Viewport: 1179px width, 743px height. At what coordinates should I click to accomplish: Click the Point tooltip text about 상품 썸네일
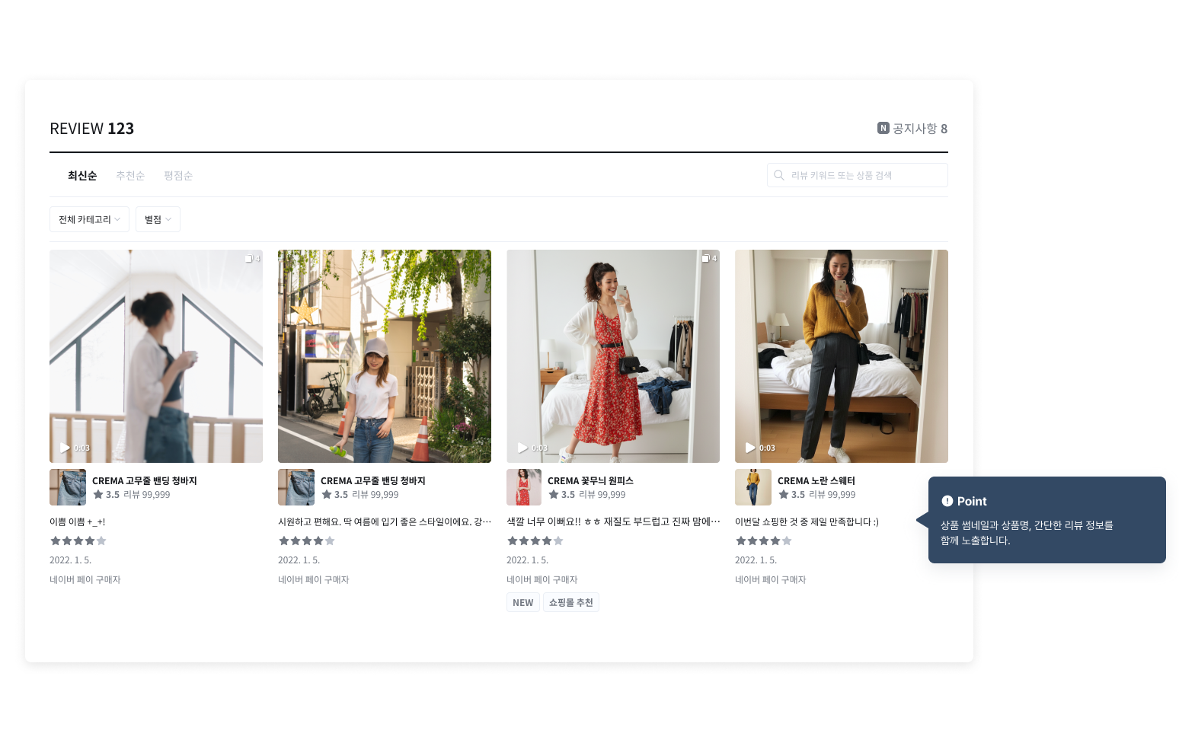[1027, 533]
